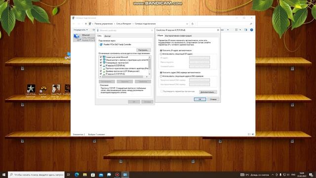Select the Network (Сеть) tab in Ethernet properties

(99, 36)
